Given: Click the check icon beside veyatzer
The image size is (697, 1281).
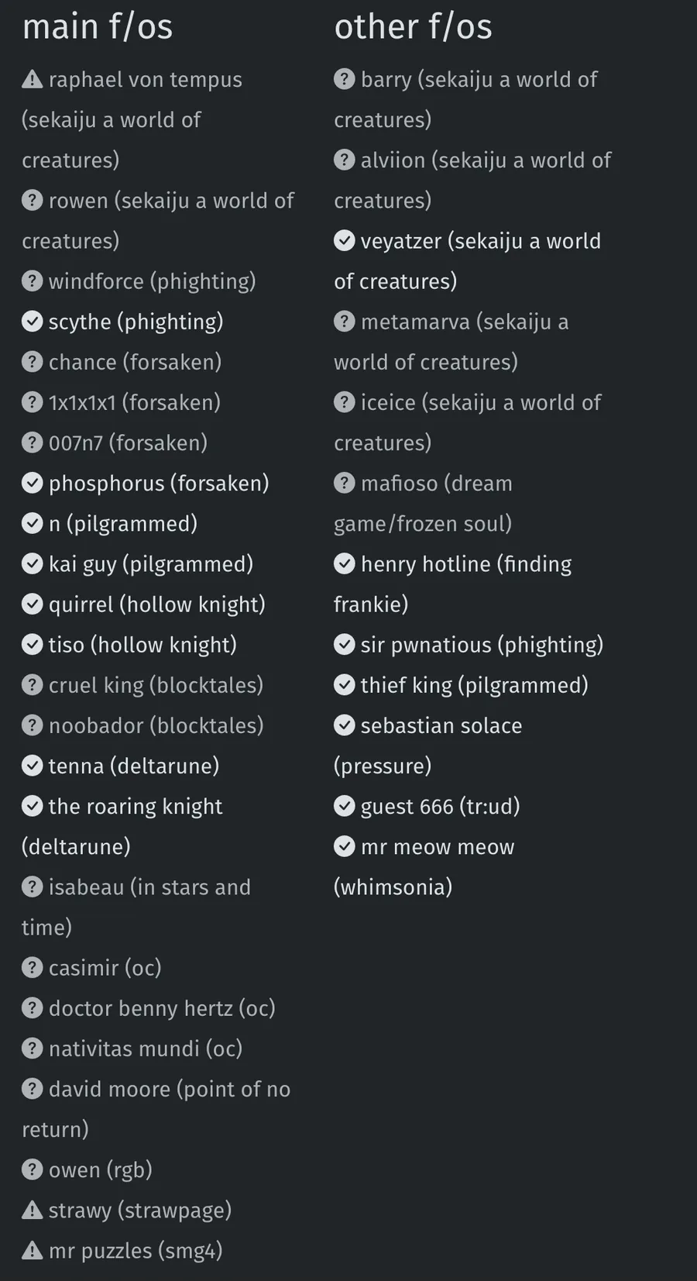Looking at the screenshot, I should tap(344, 240).
